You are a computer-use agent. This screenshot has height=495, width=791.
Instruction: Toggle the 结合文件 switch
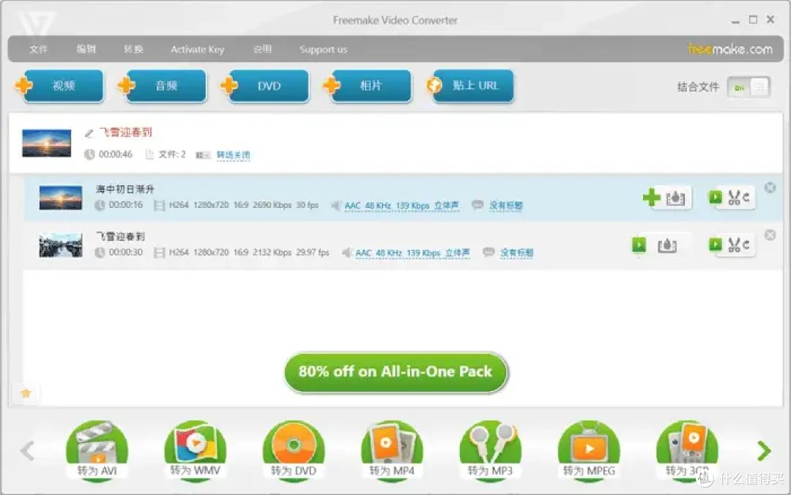749,87
